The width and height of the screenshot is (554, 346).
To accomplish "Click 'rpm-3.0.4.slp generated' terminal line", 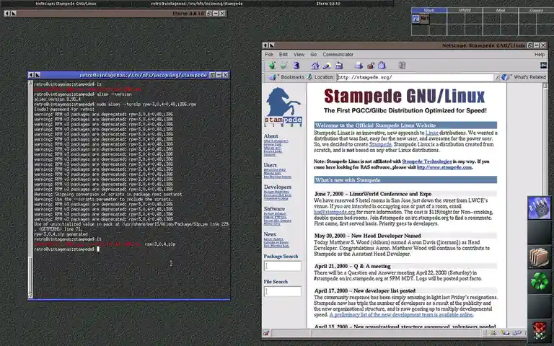I will pos(61,234).
